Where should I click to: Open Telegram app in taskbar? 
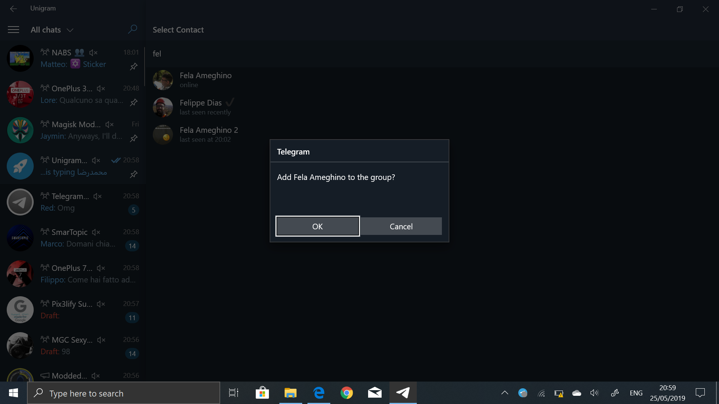tap(403, 393)
